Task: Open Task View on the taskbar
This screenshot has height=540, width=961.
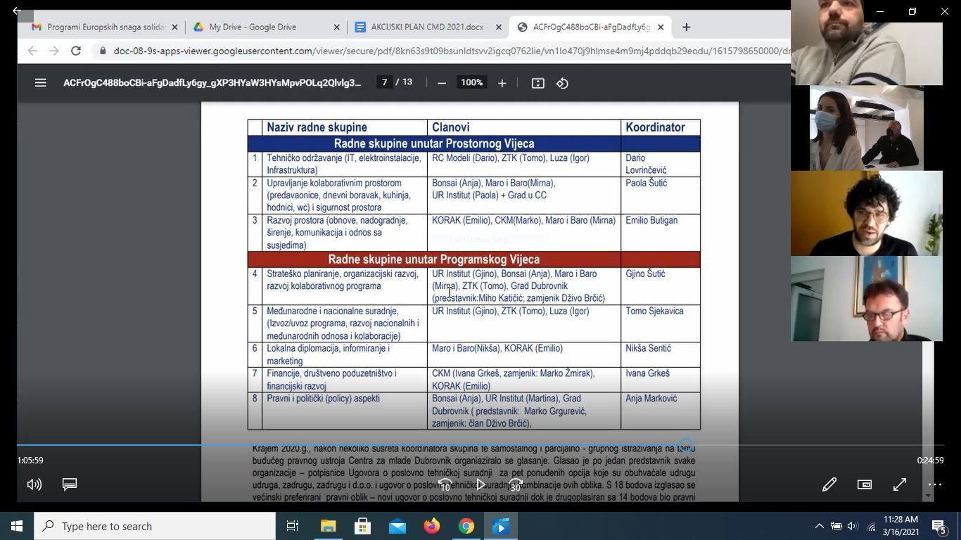Action: pyautogui.click(x=293, y=526)
